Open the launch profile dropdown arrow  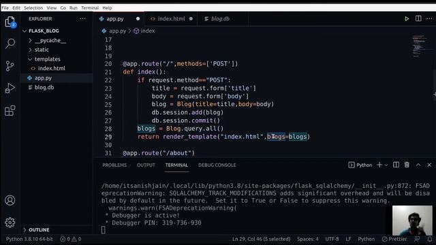386,165
